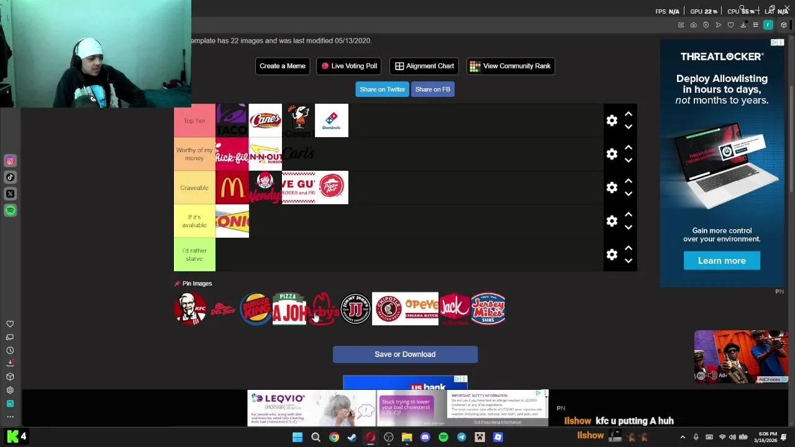
Task: Open Top Tier row settings gear
Action: (612, 120)
